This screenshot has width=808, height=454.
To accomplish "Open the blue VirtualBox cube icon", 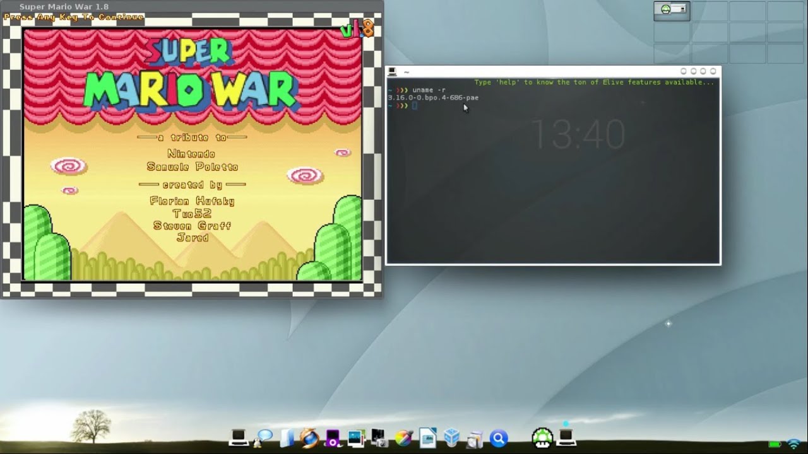I will coord(451,438).
